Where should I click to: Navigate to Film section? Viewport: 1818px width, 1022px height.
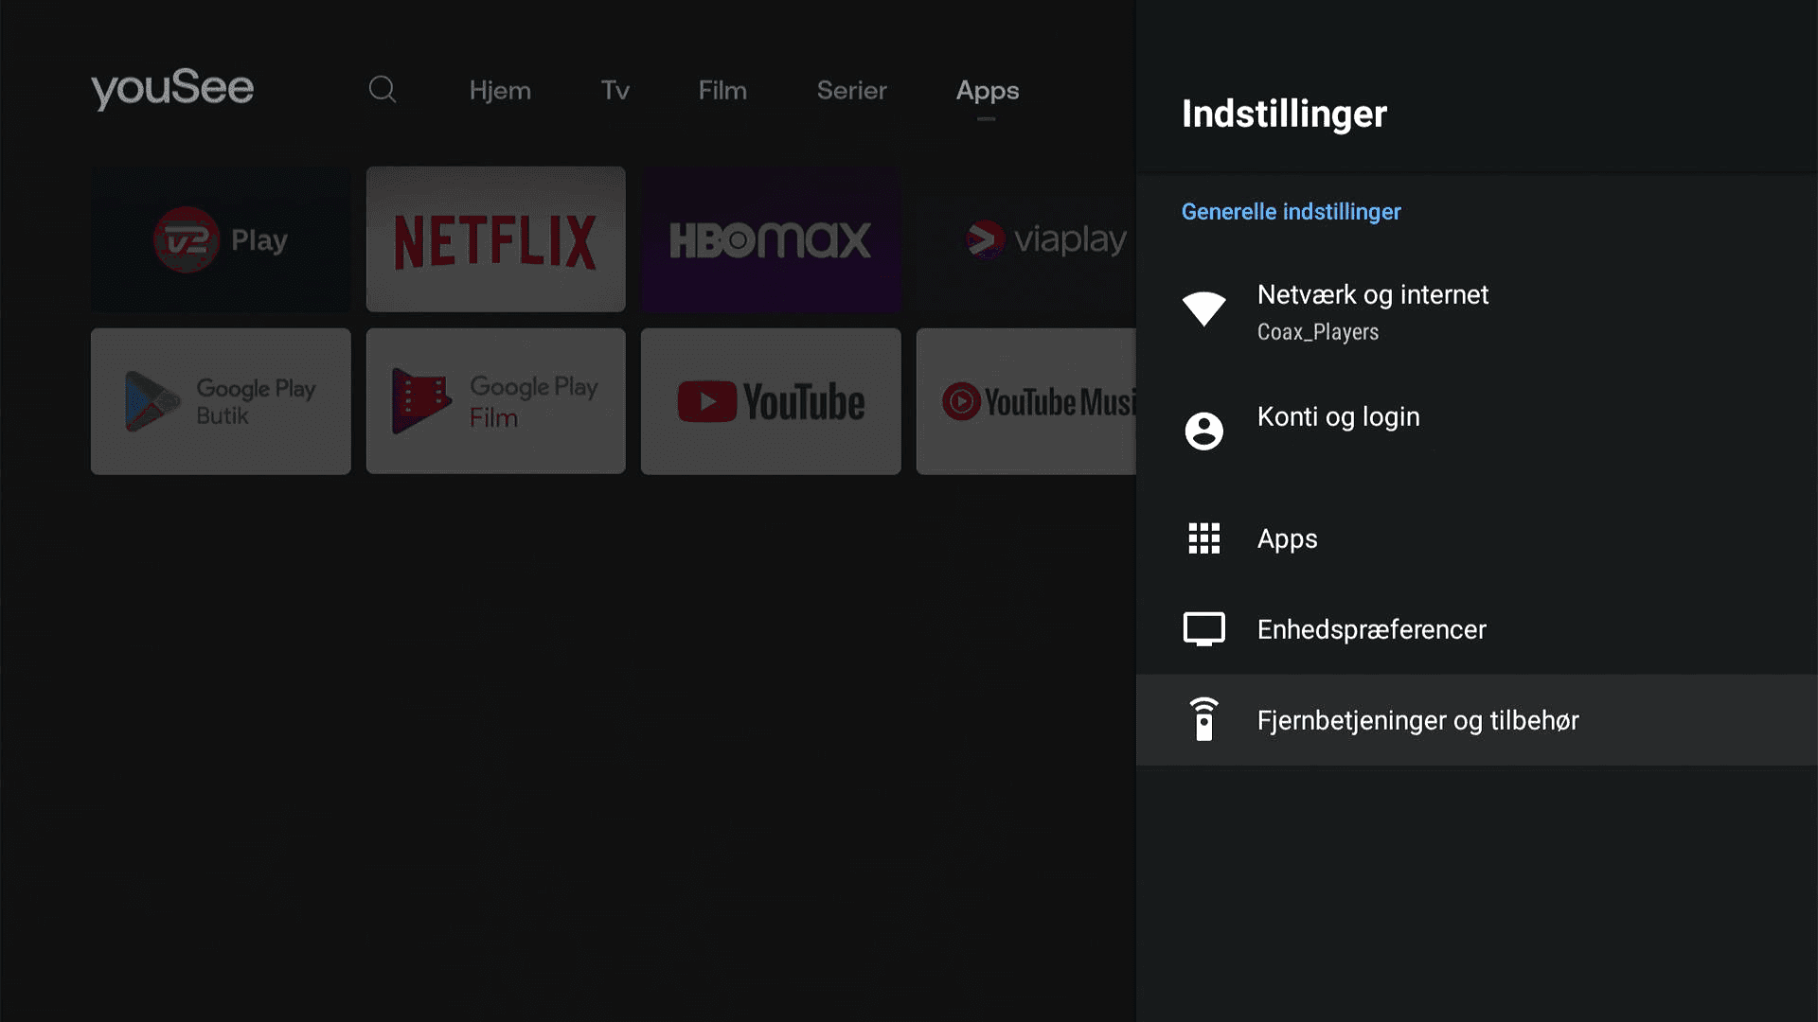[723, 89]
